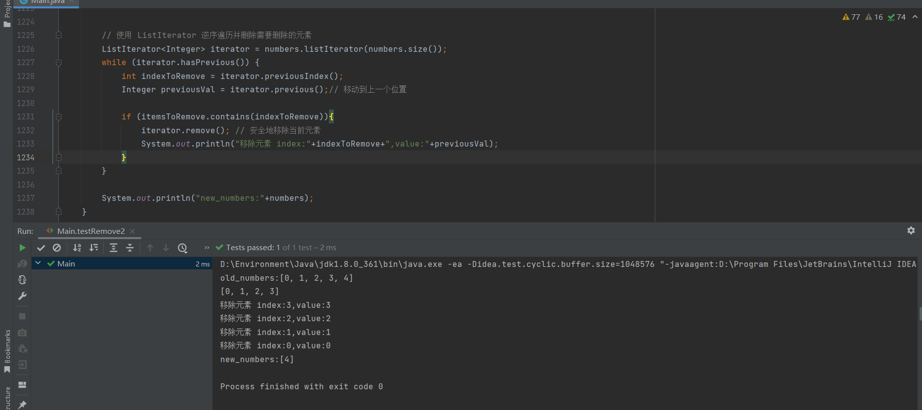Go to previous failed test arrow
Image resolution: width=922 pixels, height=410 pixels.
tap(150, 248)
